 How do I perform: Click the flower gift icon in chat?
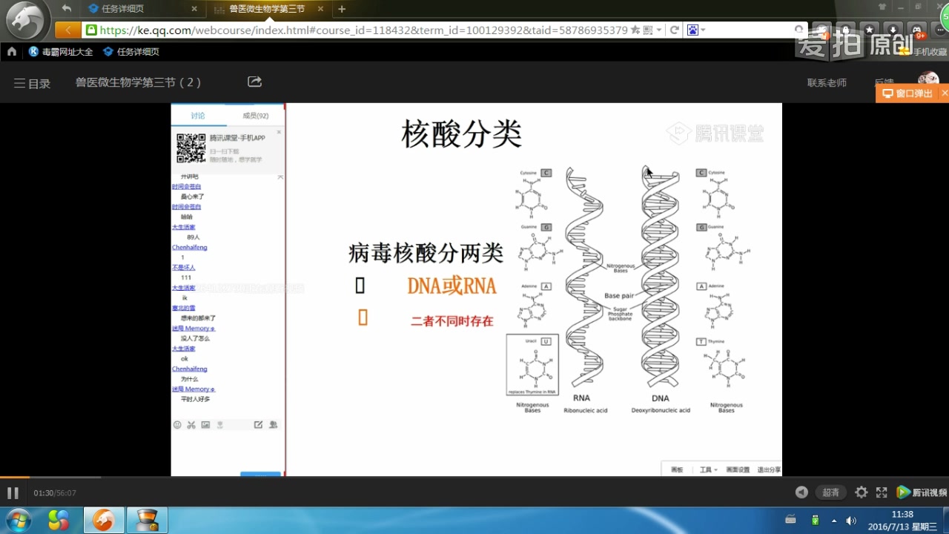pyautogui.click(x=219, y=425)
